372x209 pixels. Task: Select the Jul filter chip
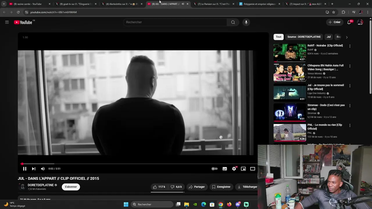coord(329,37)
